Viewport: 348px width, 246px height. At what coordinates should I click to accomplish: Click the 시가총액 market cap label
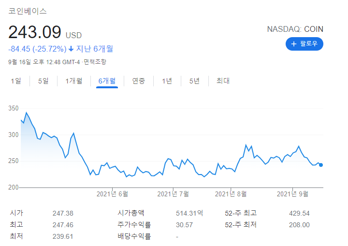coord(131,213)
